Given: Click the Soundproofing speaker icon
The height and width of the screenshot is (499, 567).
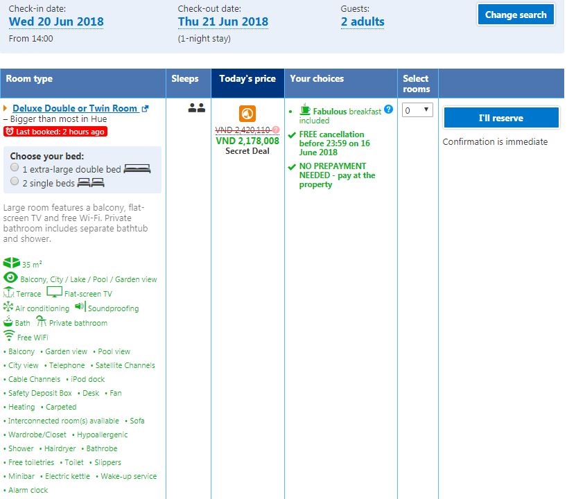Looking at the screenshot, I should pos(80,307).
